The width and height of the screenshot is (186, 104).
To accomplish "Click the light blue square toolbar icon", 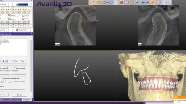I will point(164,3).
